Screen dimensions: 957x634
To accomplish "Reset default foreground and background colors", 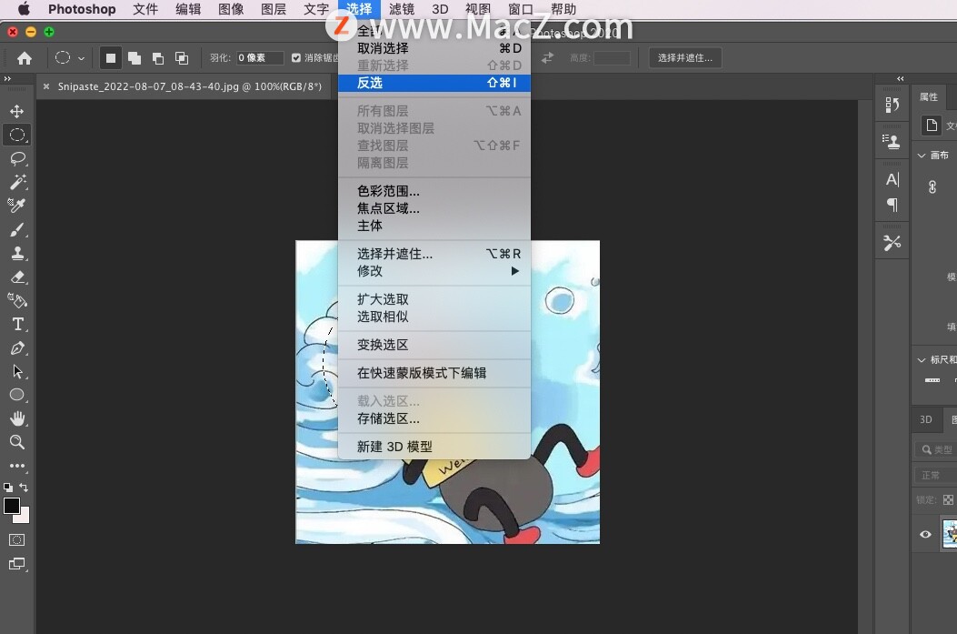I will pyautogui.click(x=8, y=488).
